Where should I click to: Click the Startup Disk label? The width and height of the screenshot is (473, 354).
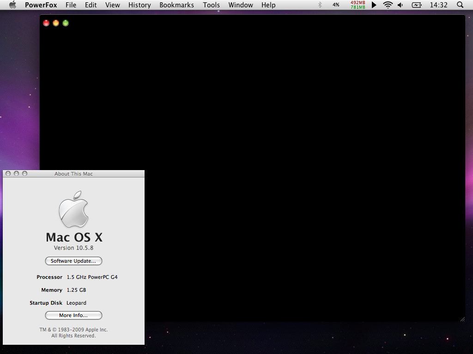[46, 303]
